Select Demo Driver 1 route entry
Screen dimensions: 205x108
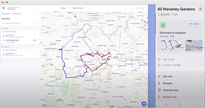tap(20, 36)
